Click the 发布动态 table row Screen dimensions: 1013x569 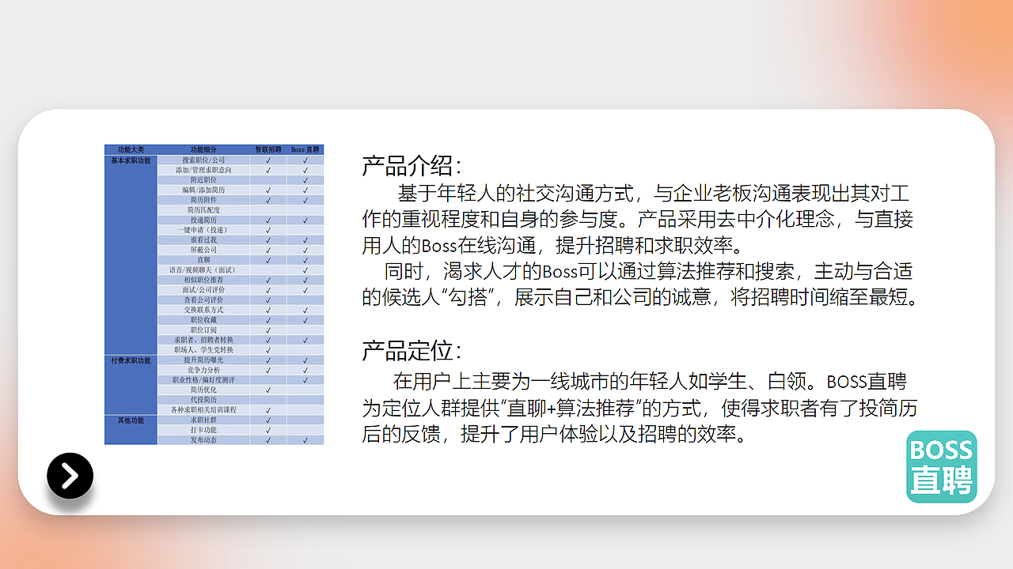coord(241,440)
